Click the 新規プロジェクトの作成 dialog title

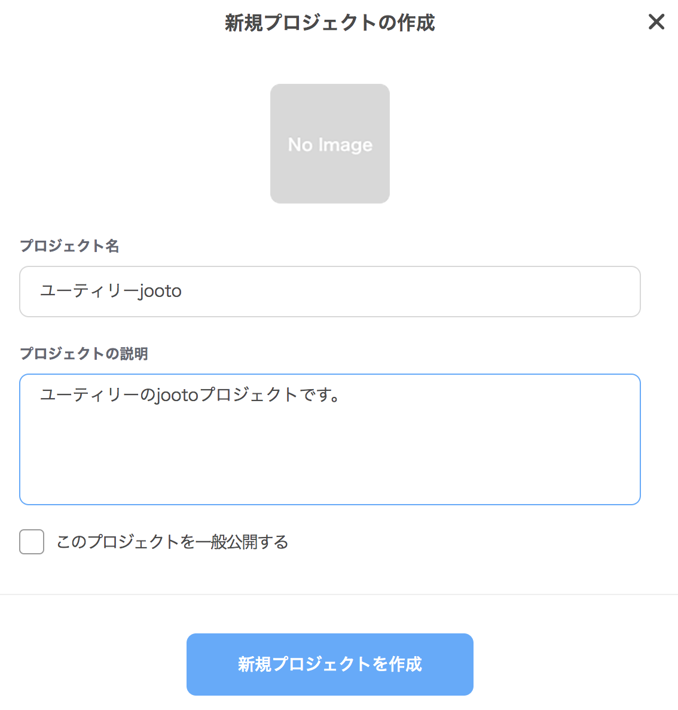(329, 23)
